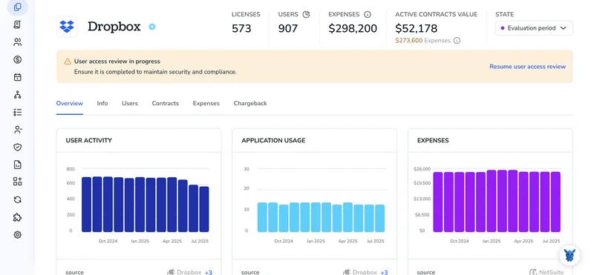Open the applications copy-pages sidebar icon
Screen dimensions: 594x275
point(17,7)
